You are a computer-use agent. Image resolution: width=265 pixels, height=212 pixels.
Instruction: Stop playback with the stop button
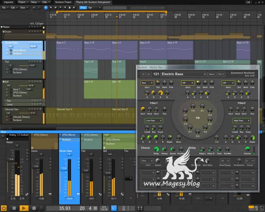14,208
